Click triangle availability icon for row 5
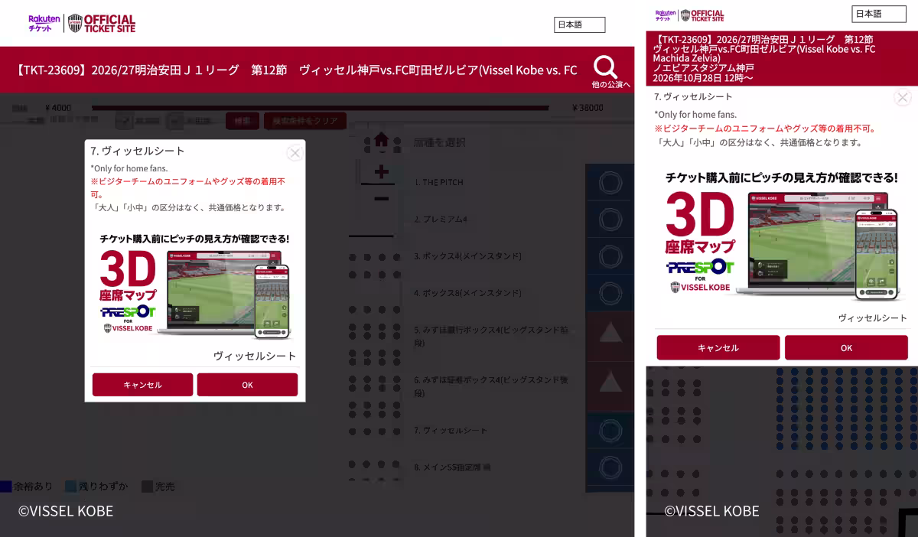The image size is (918, 537). pyautogui.click(x=610, y=332)
